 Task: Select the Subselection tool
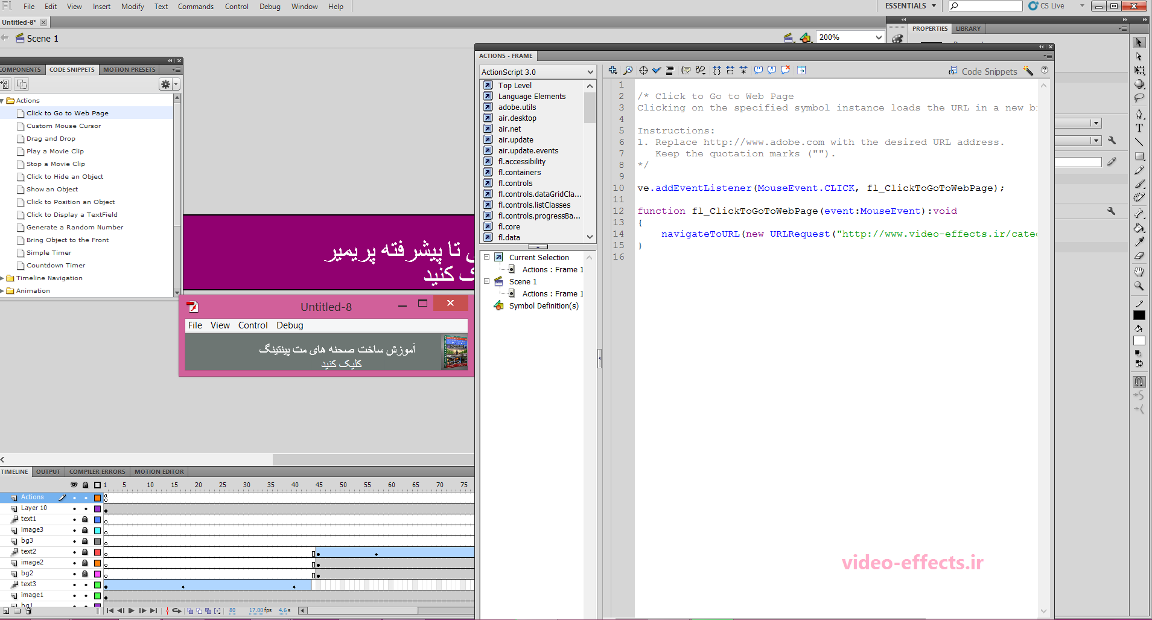coord(1139,57)
